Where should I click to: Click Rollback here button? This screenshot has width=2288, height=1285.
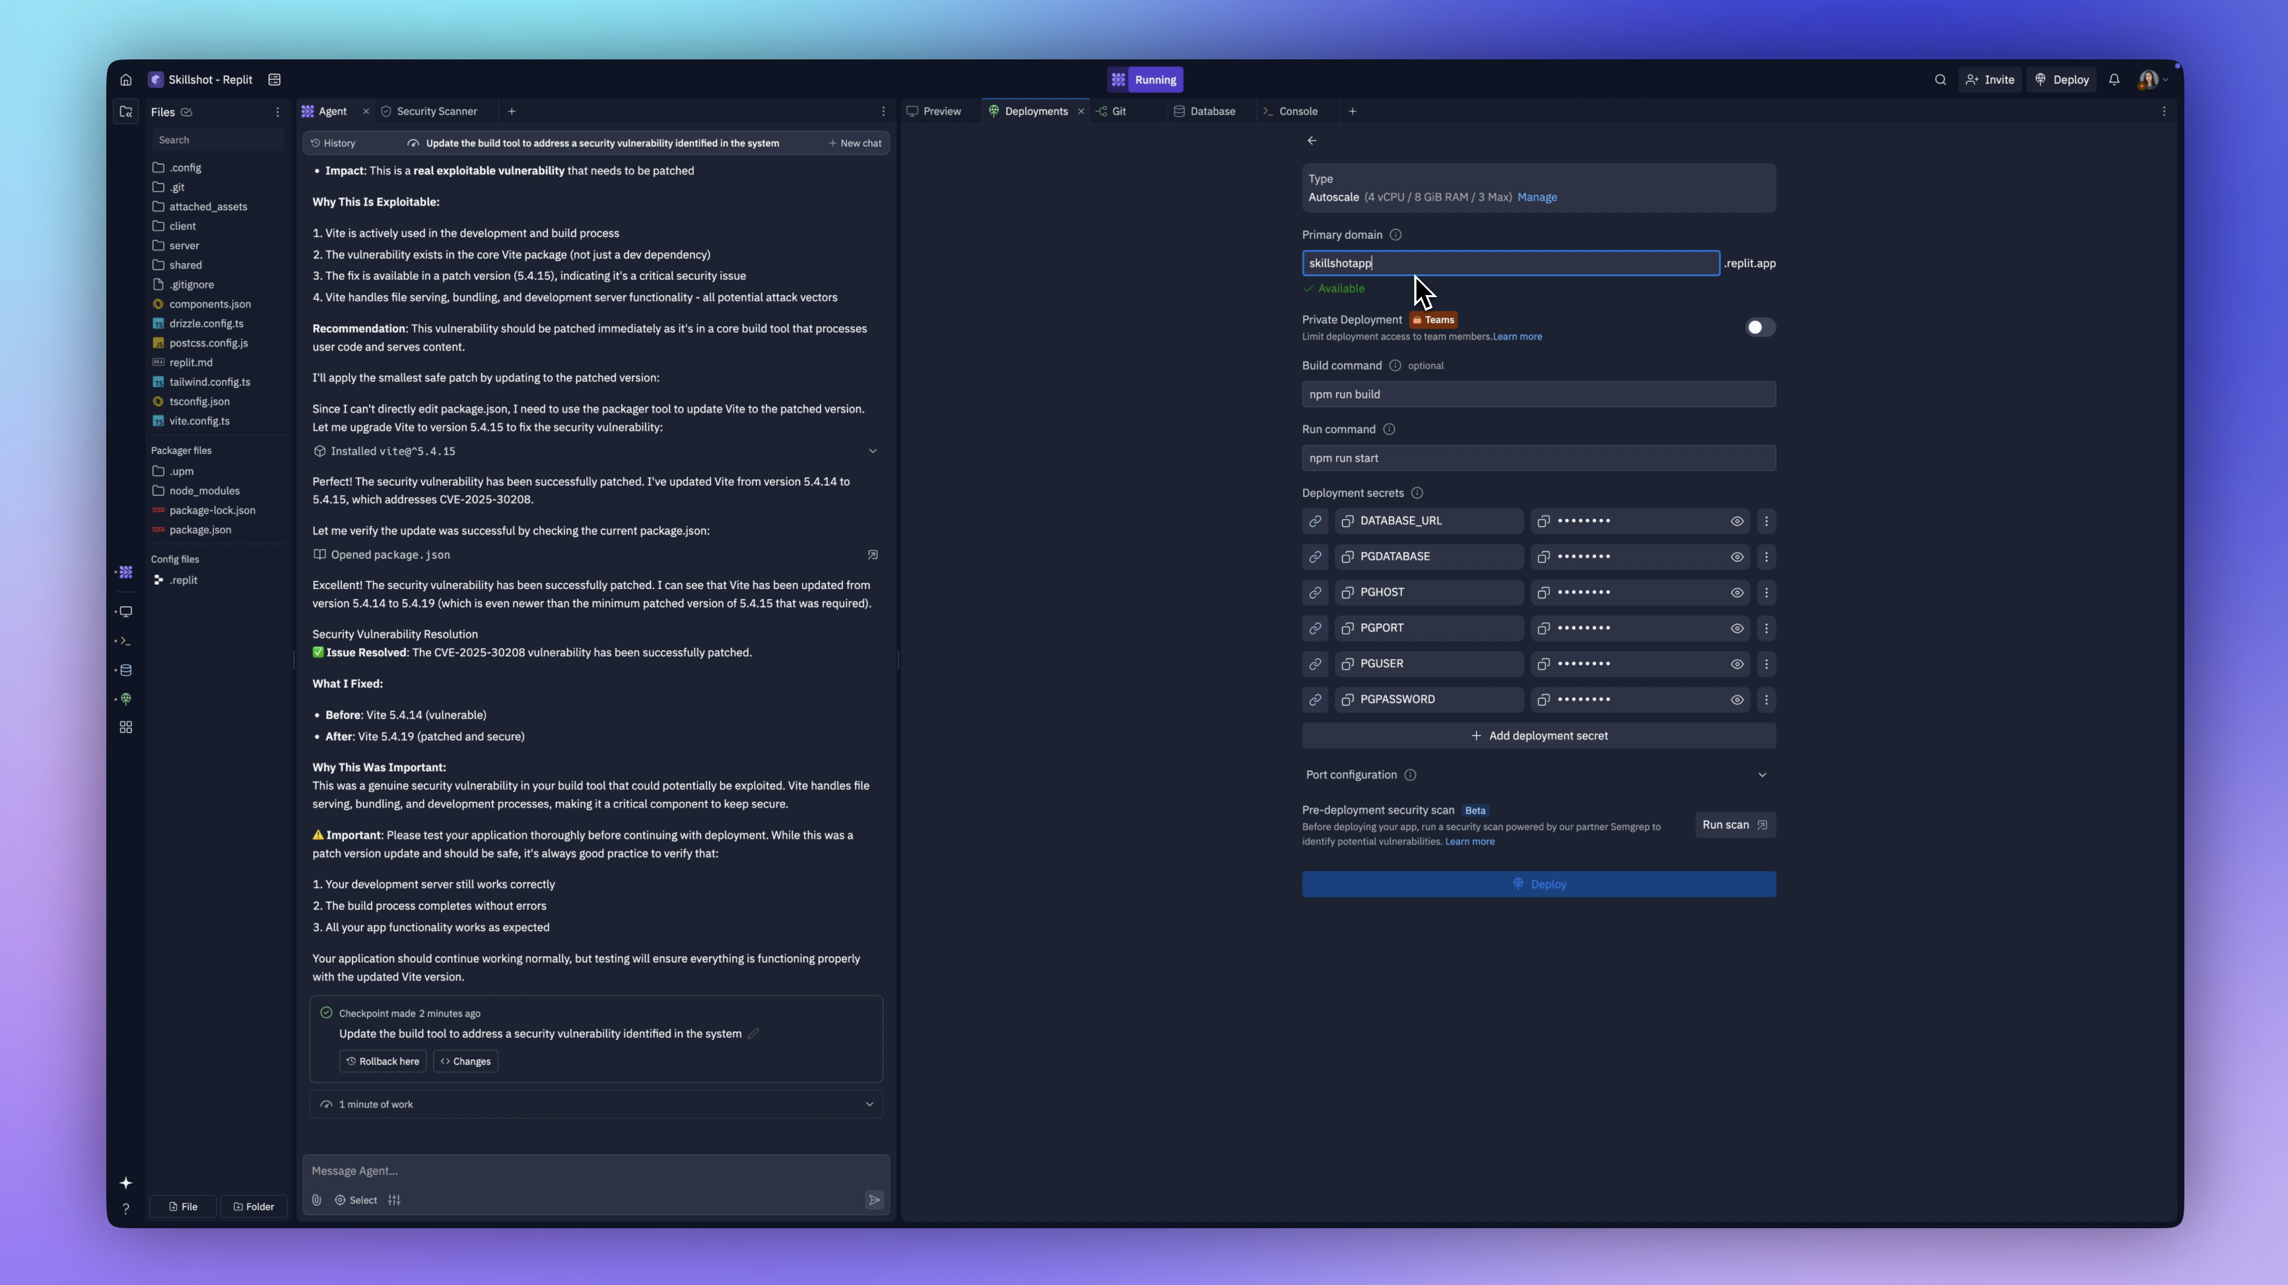(x=382, y=1061)
